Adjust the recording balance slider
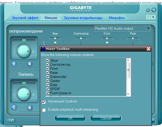This screenshot has width=162, height=127. click(x=24, y=83)
